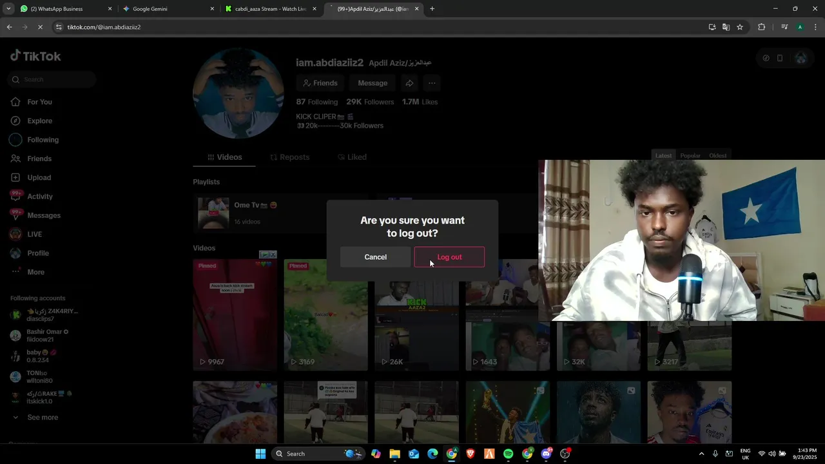Open TikTok logo home link
This screenshot has width=825, height=464.
[x=35, y=56]
